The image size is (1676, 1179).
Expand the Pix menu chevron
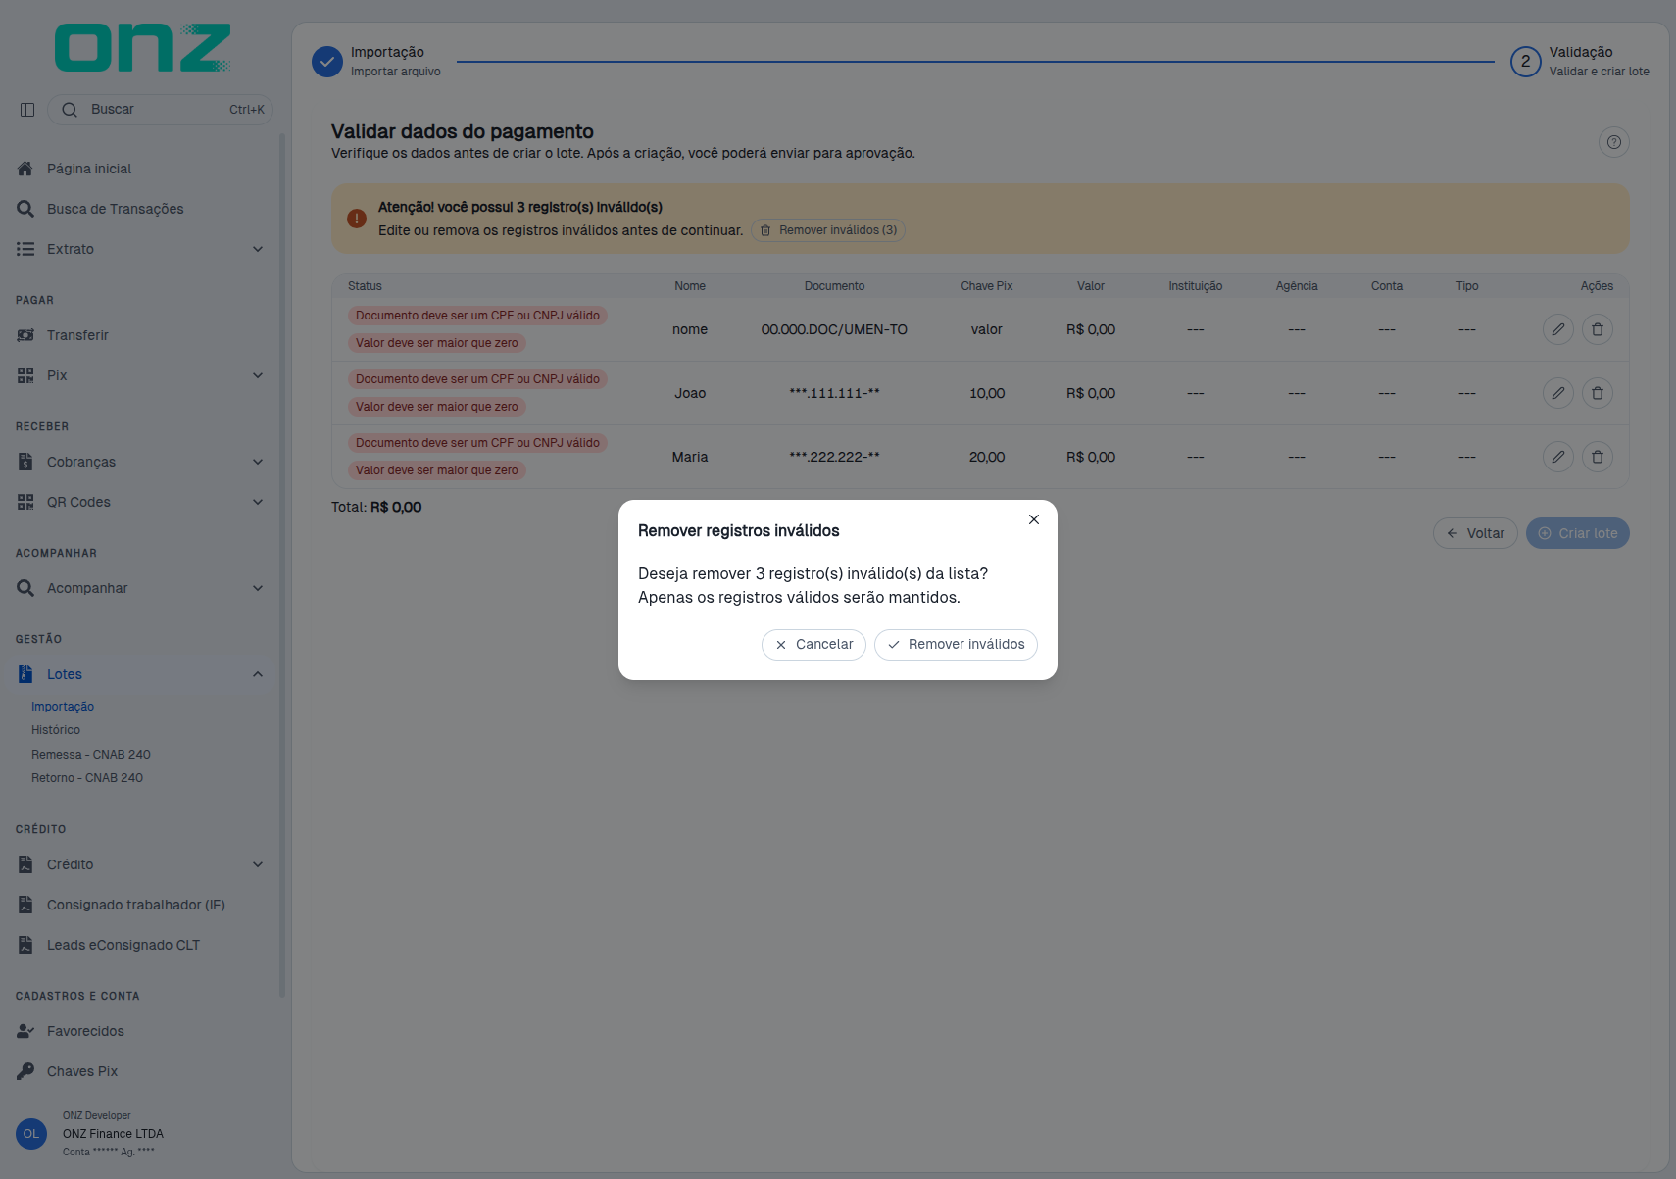click(x=258, y=375)
